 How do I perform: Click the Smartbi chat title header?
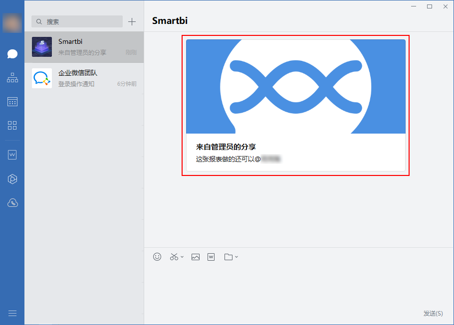click(x=170, y=21)
